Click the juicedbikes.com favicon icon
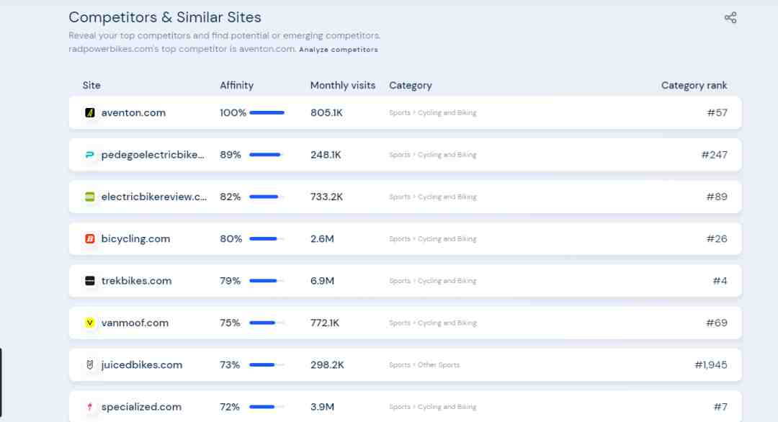This screenshot has height=422, width=778. pyautogui.click(x=90, y=365)
